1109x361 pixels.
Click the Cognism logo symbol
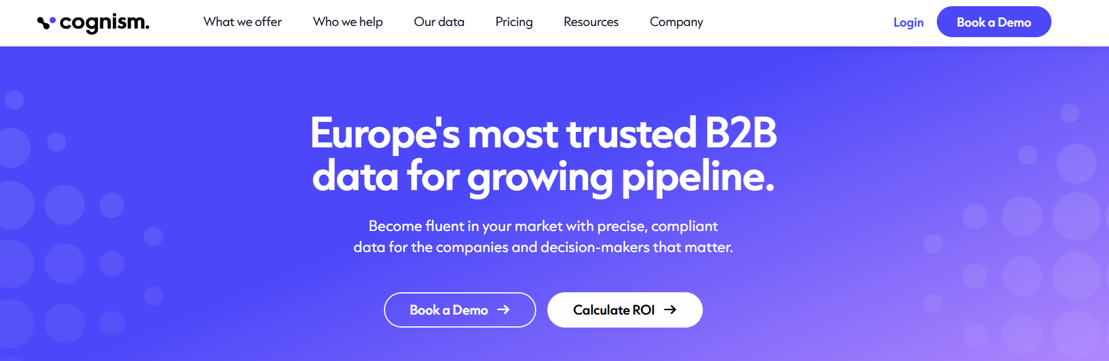[x=46, y=24]
